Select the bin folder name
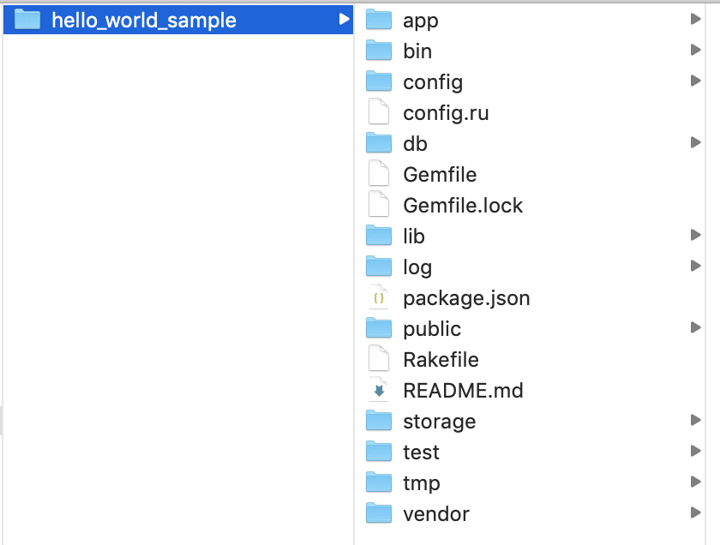 pos(417,51)
